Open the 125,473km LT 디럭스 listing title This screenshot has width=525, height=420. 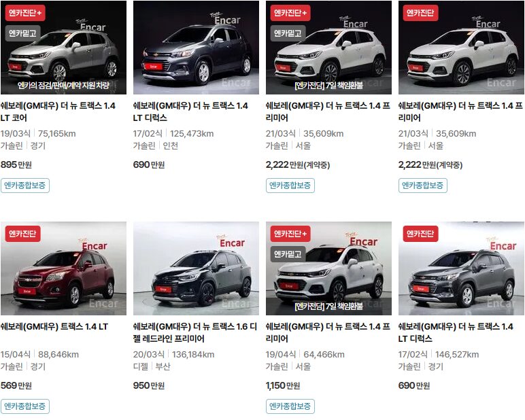(x=190, y=111)
